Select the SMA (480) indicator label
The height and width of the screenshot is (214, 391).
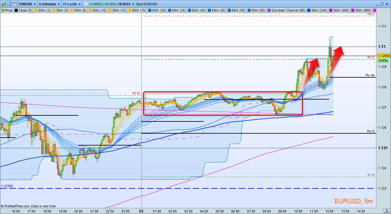340,10
